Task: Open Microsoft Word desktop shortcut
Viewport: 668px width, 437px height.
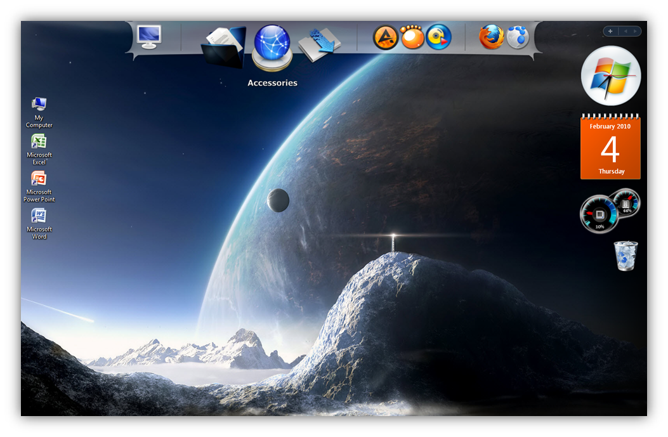Action: tap(39, 224)
